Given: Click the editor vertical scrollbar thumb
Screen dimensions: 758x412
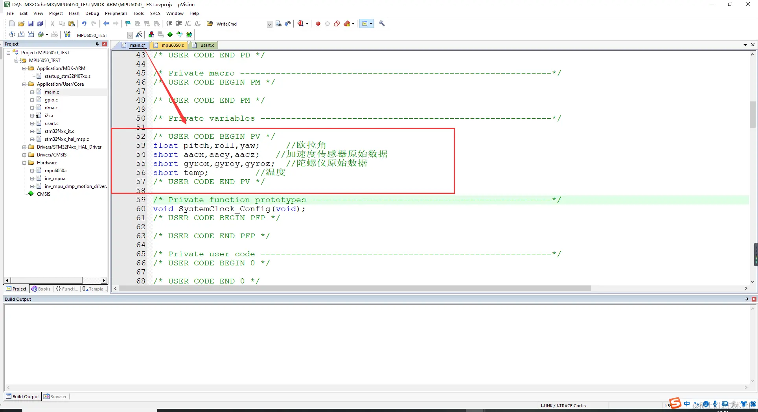Looking at the screenshot, I should (x=752, y=114).
